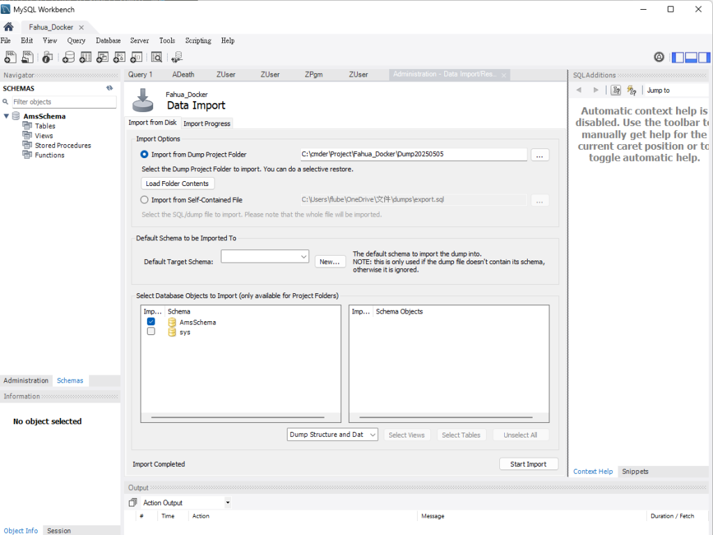The width and height of the screenshot is (713, 535).
Task: Open SQL script file icon
Action: 27,57
